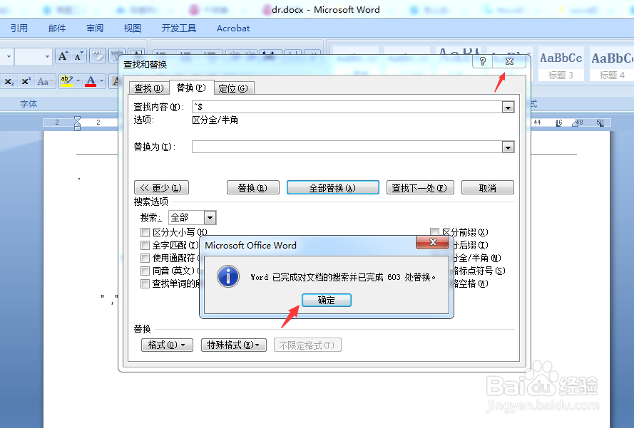
Task: Collapse options with << 更少(L) button
Action: 161,188
